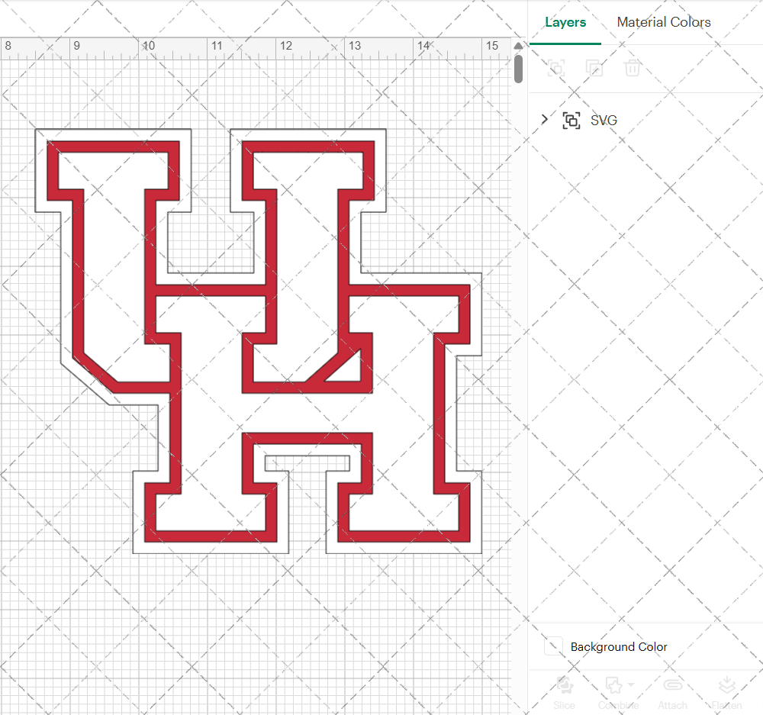Click ruler mark 12 on top ruler
Screen dimensions: 763x715
click(x=285, y=46)
